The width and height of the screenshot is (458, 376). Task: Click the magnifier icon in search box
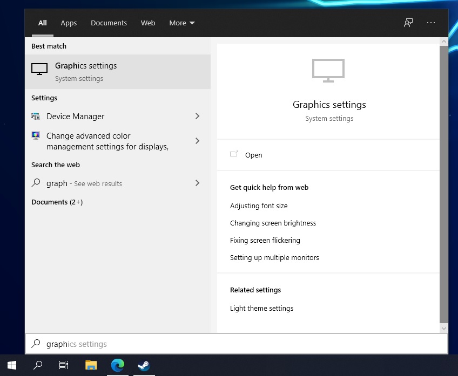click(x=36, y=344)
